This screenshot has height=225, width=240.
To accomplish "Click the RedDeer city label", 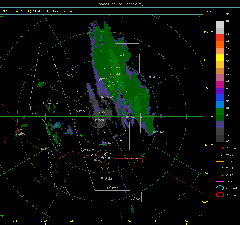I will 113,81.
